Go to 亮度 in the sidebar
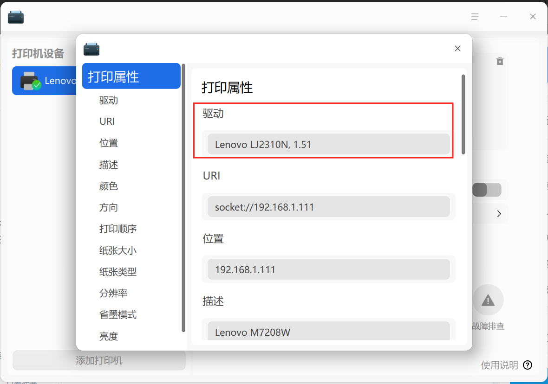Viewport: 548px width, 384px height. point(109,337)
